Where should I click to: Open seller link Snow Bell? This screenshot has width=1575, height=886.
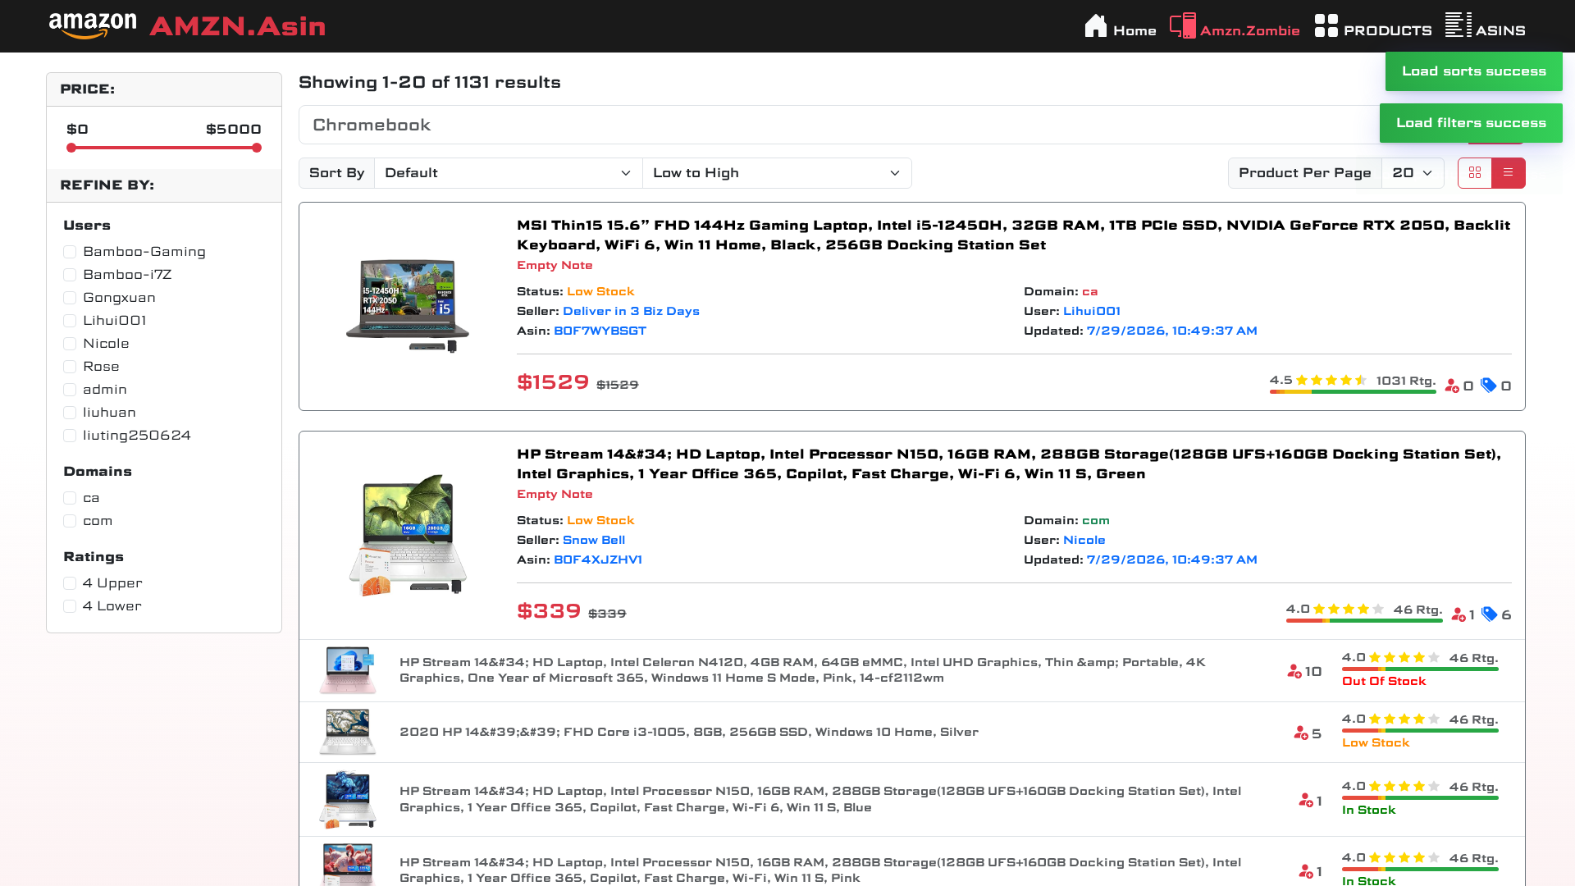tap(594, 540)
